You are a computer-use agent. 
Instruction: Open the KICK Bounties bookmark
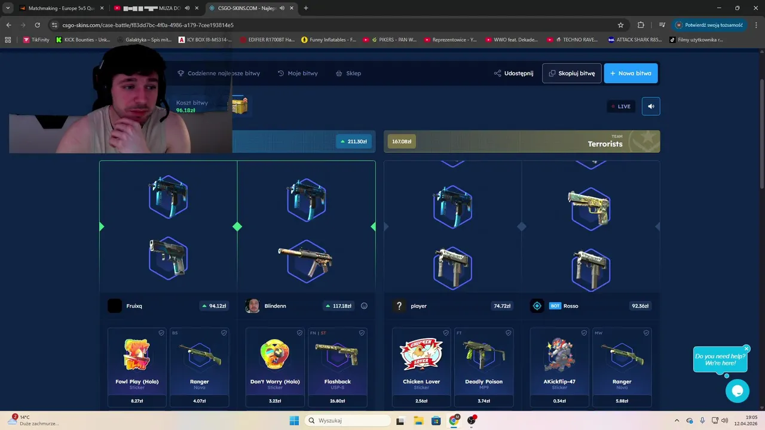(x=83, y=40)
